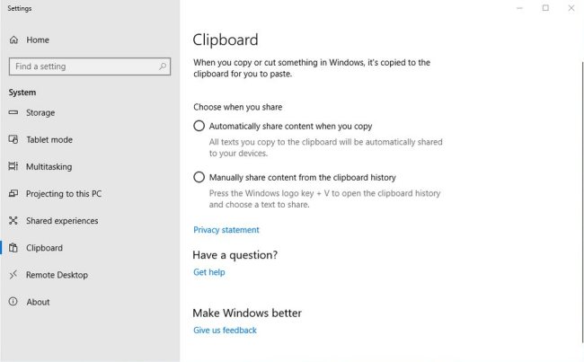The height and width of the screenshot is (362, 584).
Task: Click the Storage drive icon
Action: point(13,112)
